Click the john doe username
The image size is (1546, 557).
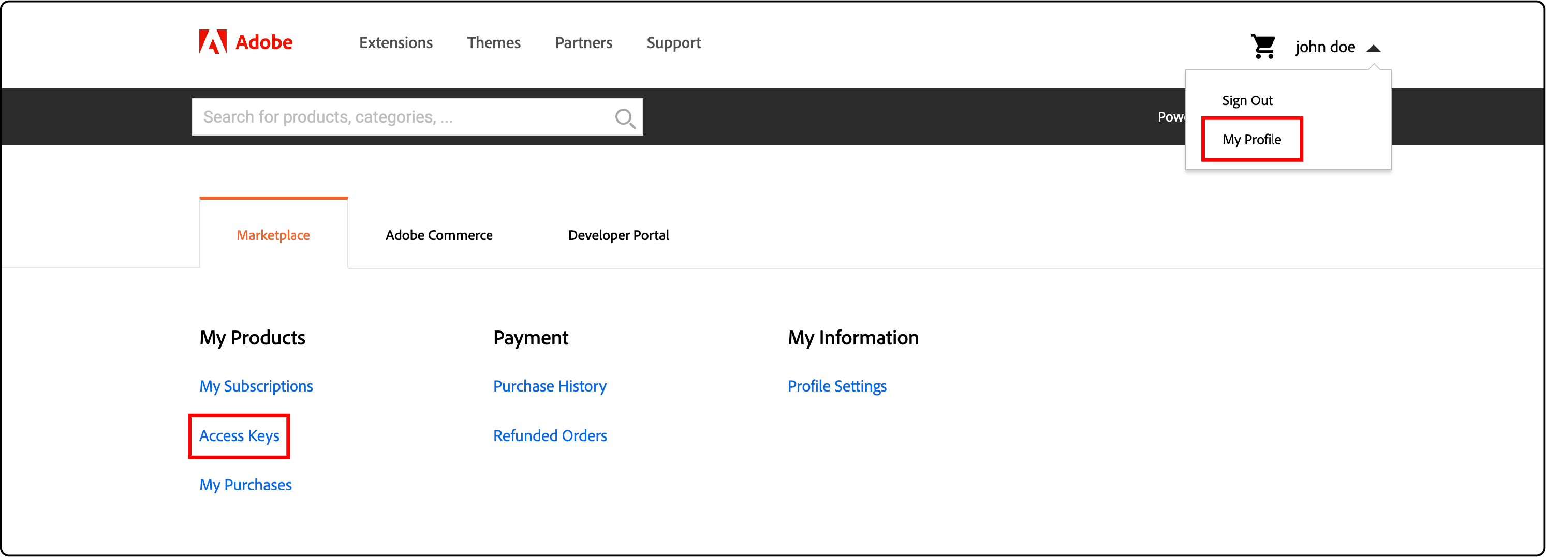[x=1324, y=47]
